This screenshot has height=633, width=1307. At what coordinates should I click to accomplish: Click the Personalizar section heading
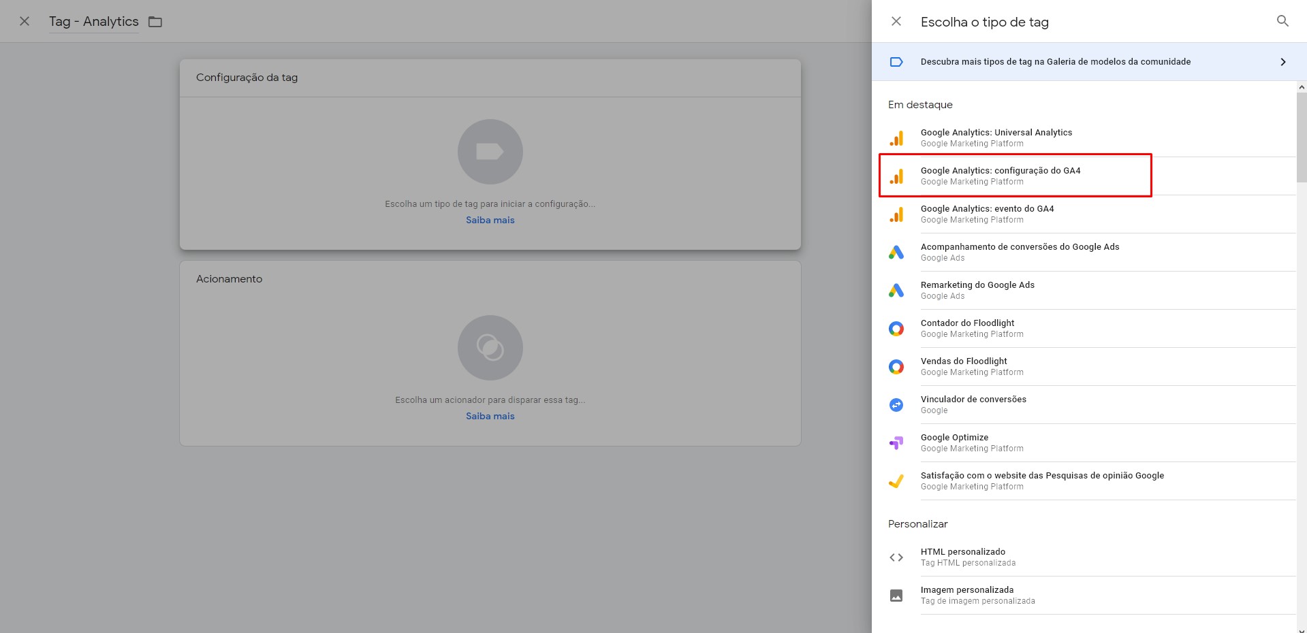(x=917, y=524)
